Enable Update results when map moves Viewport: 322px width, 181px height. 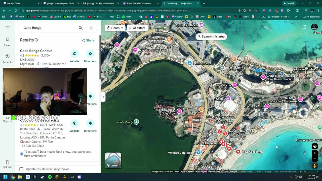click(21, 169)
